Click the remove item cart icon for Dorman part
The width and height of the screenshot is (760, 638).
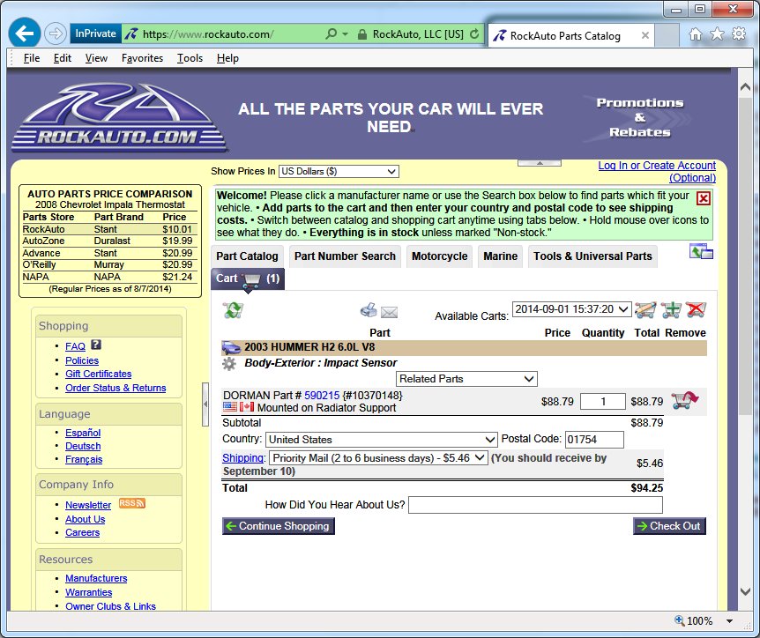[x=684, y=401]
